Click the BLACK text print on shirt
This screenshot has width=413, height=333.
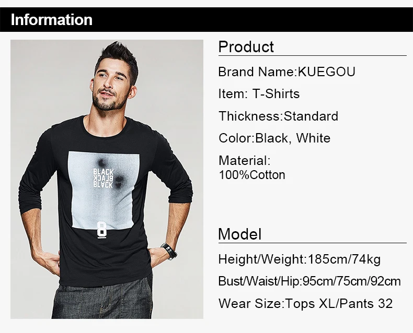click(x=104, y=179)
